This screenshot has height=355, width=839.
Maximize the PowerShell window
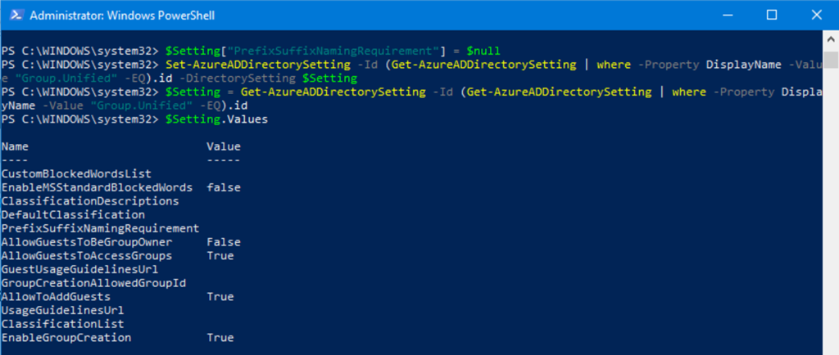(x=771, y=15)
